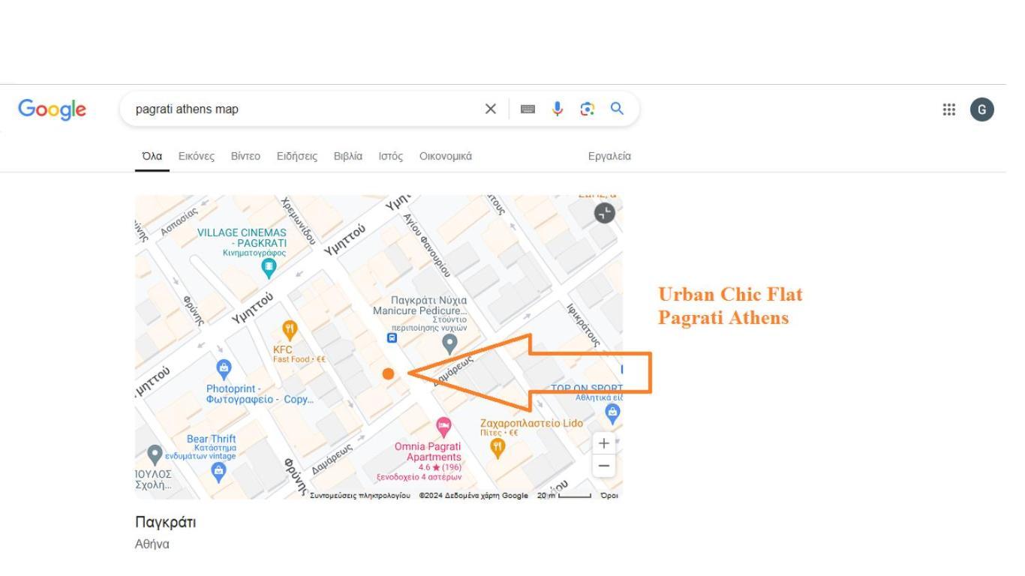1025x576 pixels.
Task: Search by image using Google Lens icon
Action: [586, 109]
